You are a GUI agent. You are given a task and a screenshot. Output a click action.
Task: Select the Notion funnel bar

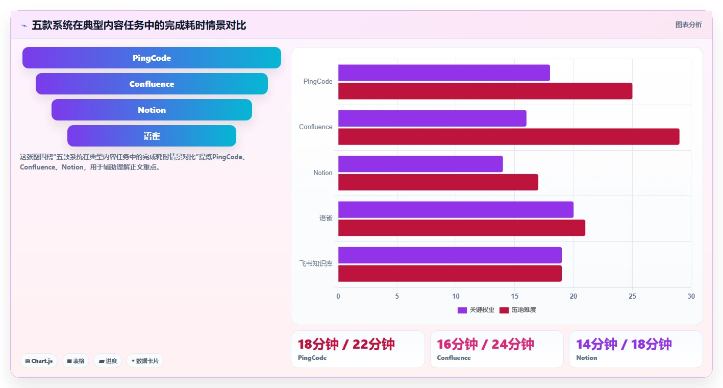(x=152, y=110)
